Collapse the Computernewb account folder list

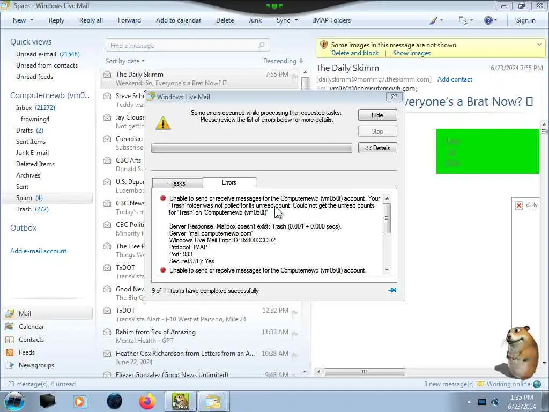click(x=50, y=95)
